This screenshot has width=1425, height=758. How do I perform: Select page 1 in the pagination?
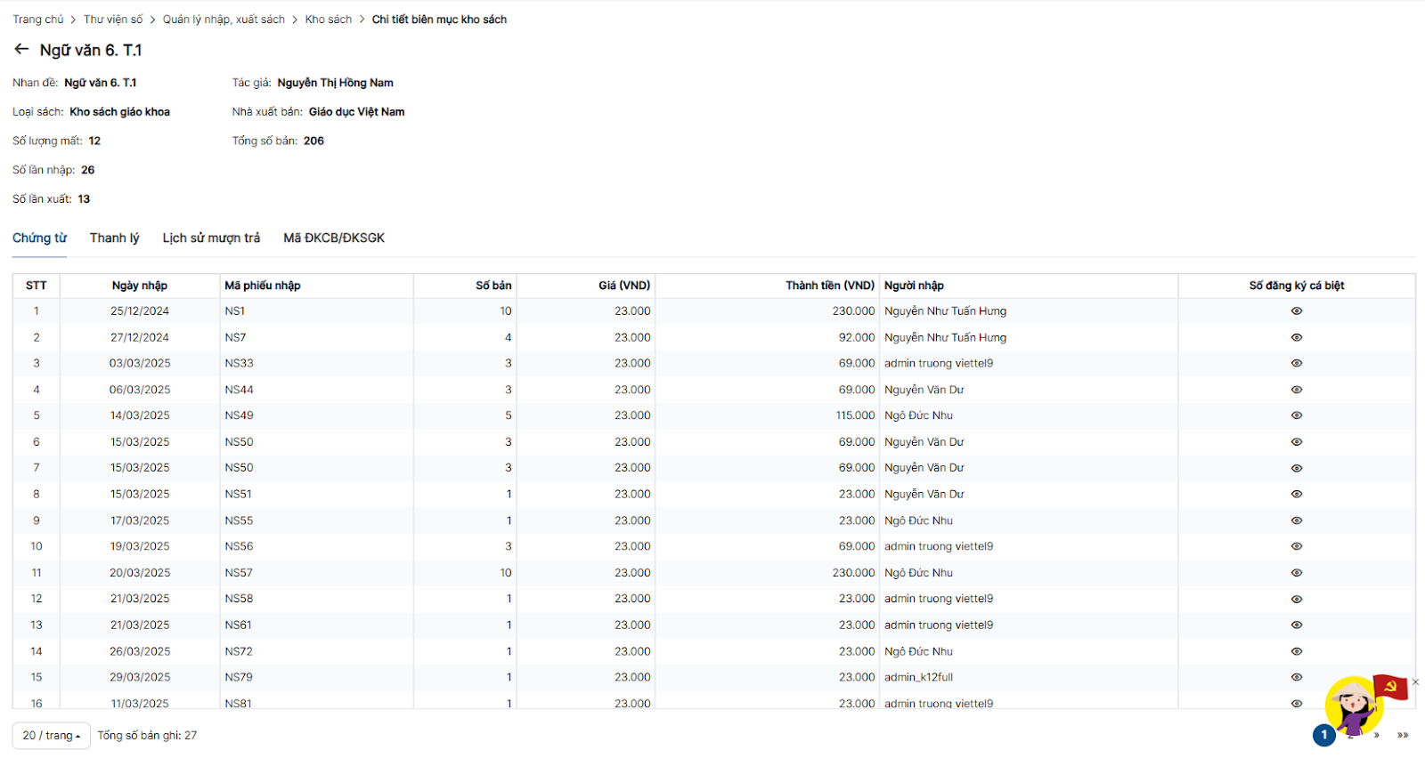pyautogui.click(x=1323, y=736)
